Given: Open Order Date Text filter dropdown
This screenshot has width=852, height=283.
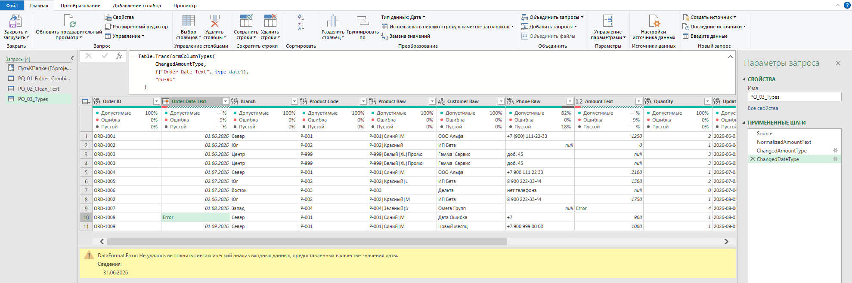Looking at the screenshot, I should [226, 101].
